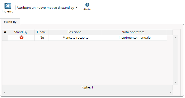Select the Inserimento manuale note cell

pos(134,38)
